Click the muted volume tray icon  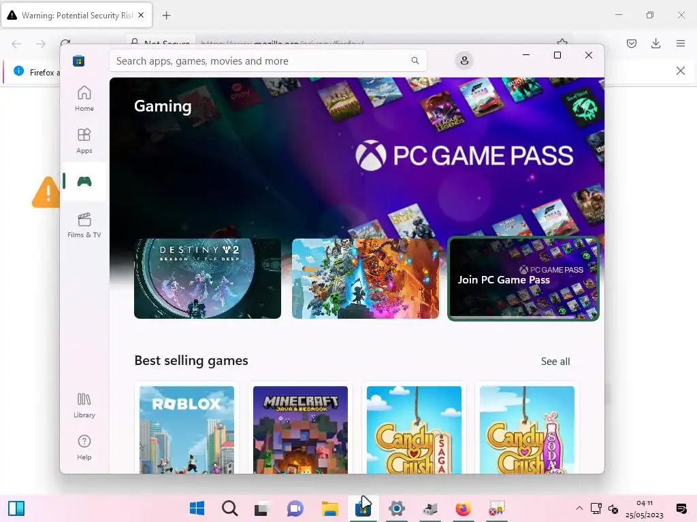613,508
